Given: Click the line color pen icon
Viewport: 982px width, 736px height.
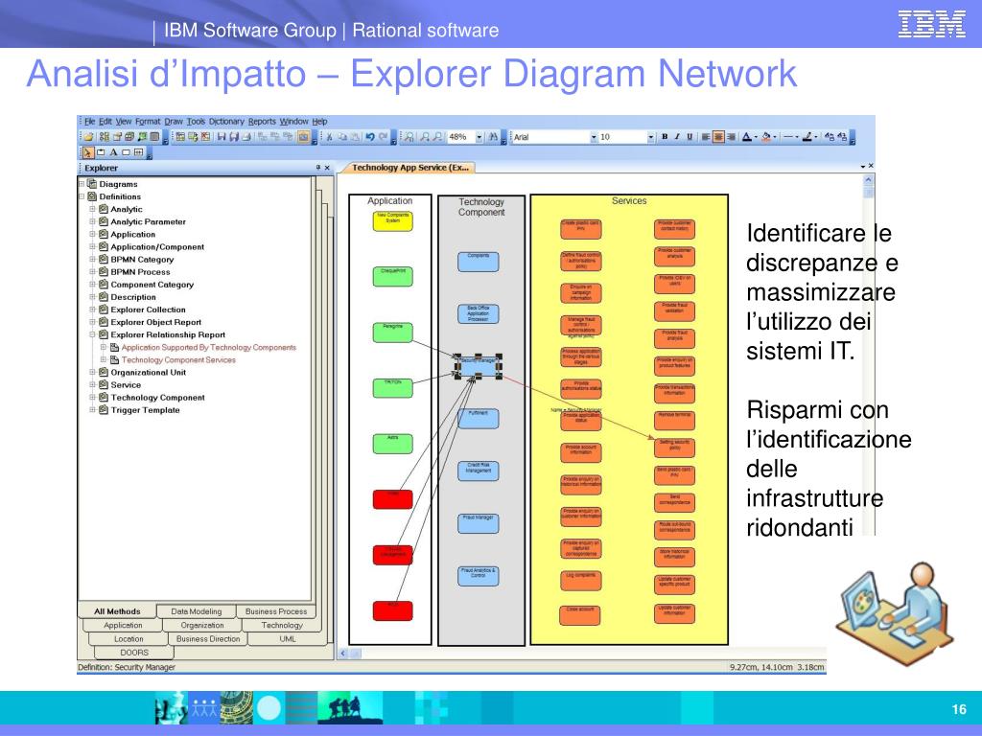Looking at the screenshot, I should [807, 136].
